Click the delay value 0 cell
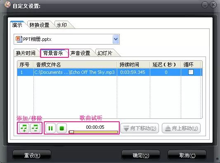This screenshot has width=220, height=163. tap(166, 72)
